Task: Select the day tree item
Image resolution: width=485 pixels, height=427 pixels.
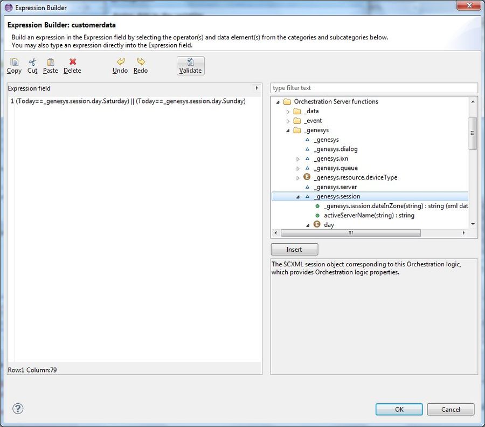Action: pyautogui.click(x=329, y=225)
